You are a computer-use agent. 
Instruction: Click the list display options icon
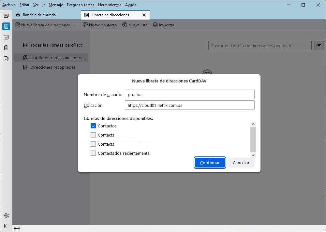319,46
